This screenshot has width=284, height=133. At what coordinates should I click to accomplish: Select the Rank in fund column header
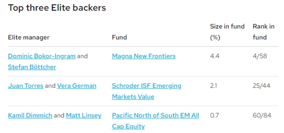tap(264, 32)
